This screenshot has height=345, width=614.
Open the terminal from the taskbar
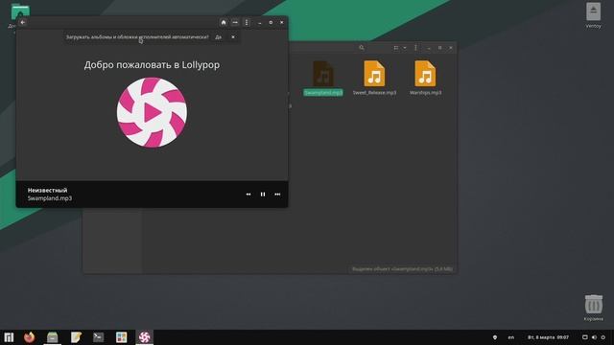coord(98,337)
